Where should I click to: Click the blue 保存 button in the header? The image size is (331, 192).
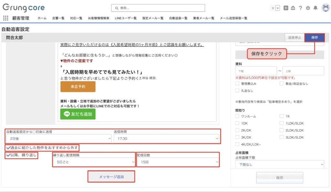click(314, 38)
